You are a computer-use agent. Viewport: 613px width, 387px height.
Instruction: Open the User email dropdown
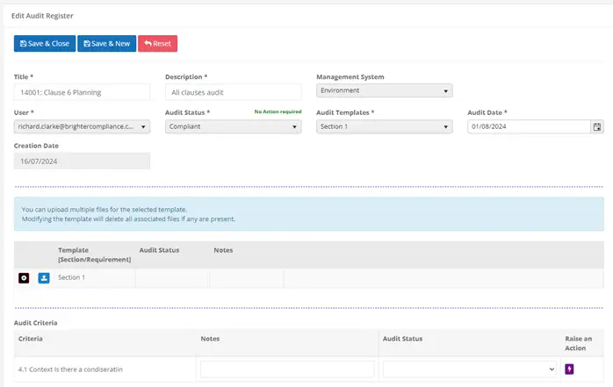point(82,126)
